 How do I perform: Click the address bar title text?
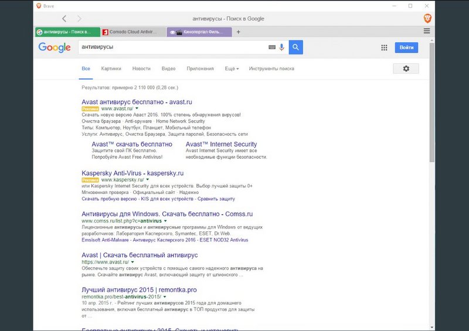tap(228, 19)
